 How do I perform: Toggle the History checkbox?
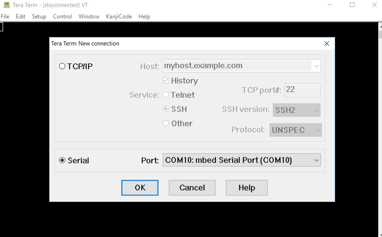(x=166, y=81)
